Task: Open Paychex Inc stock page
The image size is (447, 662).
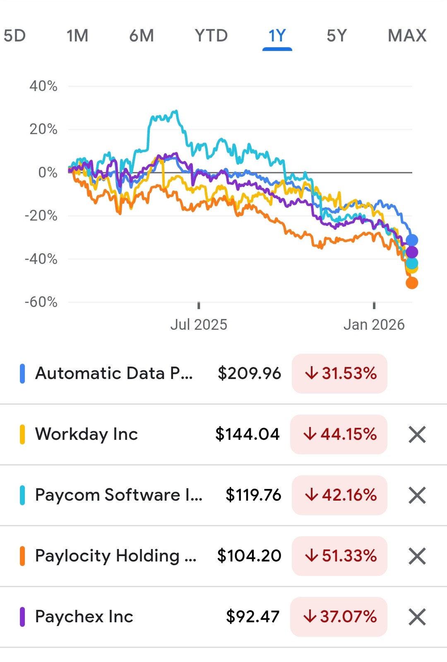Action: 84,617
